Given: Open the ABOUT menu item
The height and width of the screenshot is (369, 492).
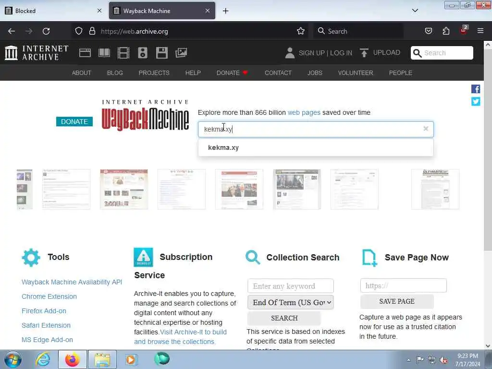Looking at the screenshot, I should (x=82, y=73).
